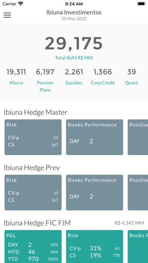The width and height of the screenshot is (148, 263).
Task: Open Ibiuna Hedge Master Positions card
Action: pos(138,137)
